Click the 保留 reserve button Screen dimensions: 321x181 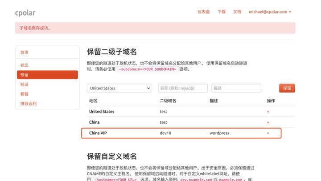(287, 88)
